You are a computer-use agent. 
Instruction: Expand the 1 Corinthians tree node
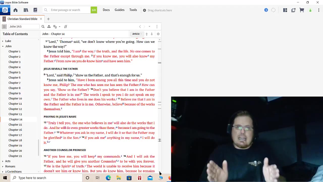3,172
